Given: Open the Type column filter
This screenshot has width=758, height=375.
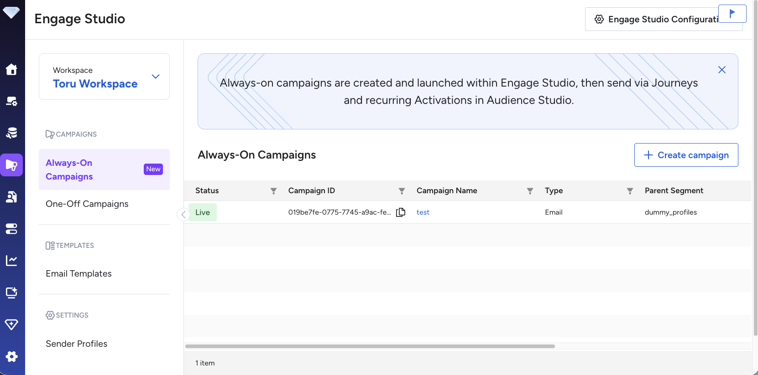Looking at the screenshot, I should [x=630, y=191].
